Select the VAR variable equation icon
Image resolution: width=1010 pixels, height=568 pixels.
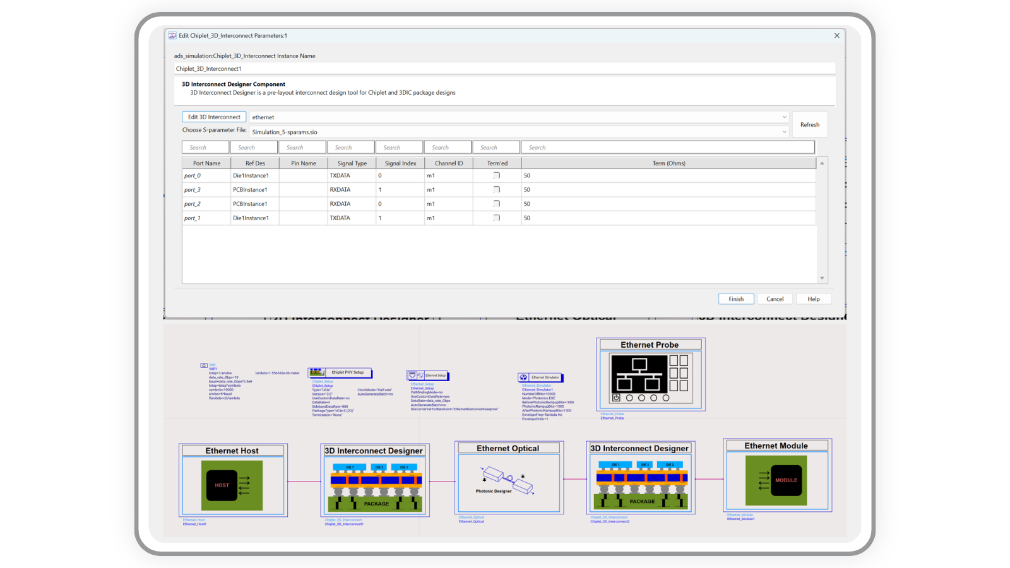click(204, 365)
